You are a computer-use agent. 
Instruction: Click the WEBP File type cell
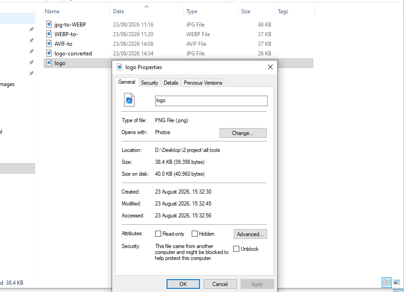(x=198, y=34)
